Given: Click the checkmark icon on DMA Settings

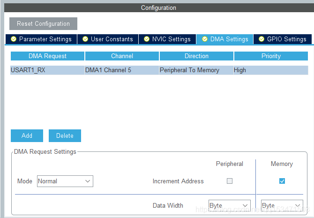Looking at the screenshot, I should [x=205, y=39].
